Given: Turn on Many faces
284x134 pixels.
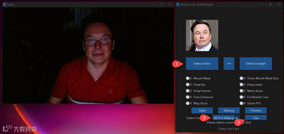Looking at the screenshot, I should coord(242,91).
